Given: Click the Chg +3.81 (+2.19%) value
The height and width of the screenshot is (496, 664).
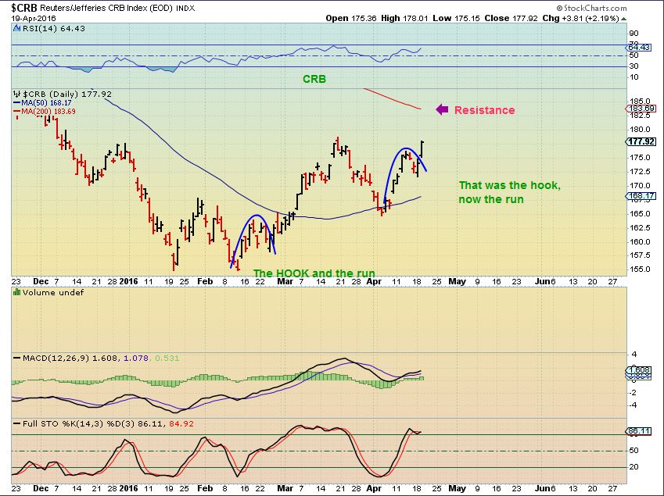Looking at the screenshot, I should coord(580,18).
